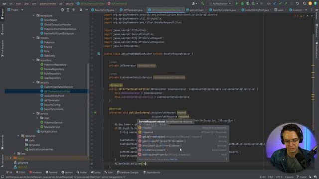Click the override gutter icon beside doFilterInternal

(x=95, y=112)
